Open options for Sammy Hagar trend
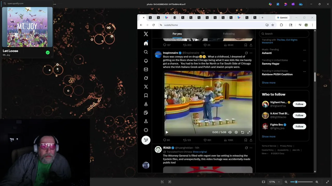This screenshot has height=186, width=332. tap(305, 61)
